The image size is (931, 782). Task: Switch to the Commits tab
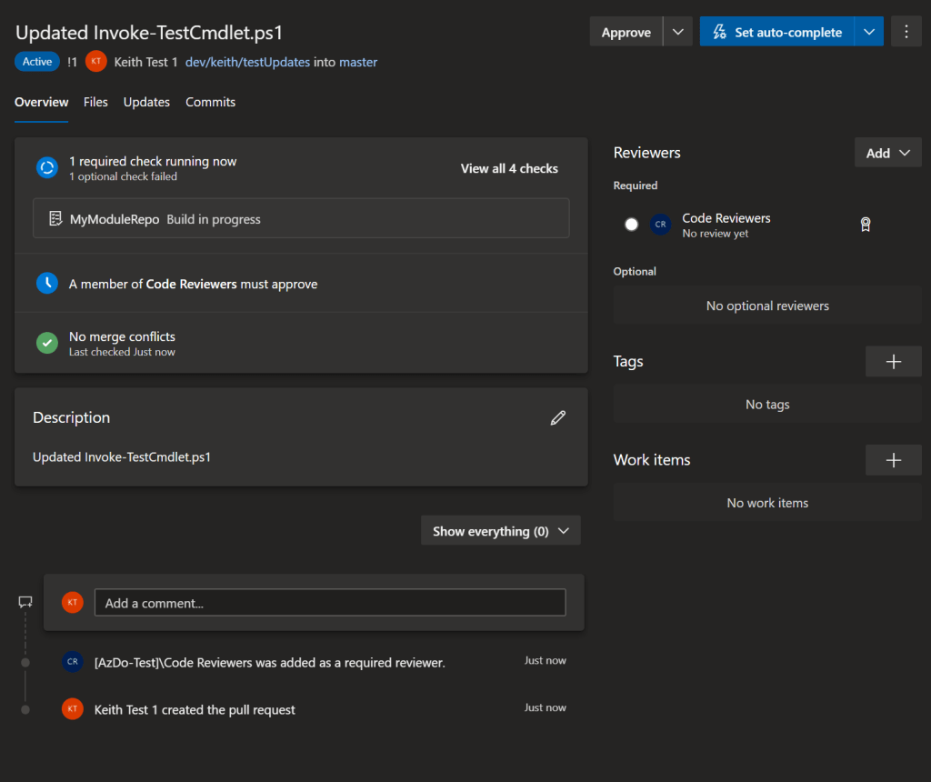pyautogui.click(x=210, y=102)
